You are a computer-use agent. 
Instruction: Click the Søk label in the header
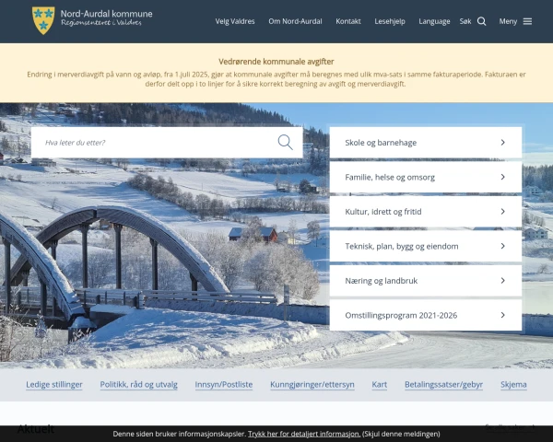[465, 21]
